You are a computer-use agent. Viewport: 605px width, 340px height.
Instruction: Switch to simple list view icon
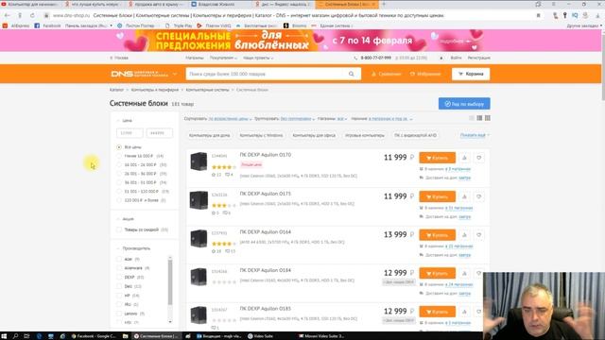point(472,118)
